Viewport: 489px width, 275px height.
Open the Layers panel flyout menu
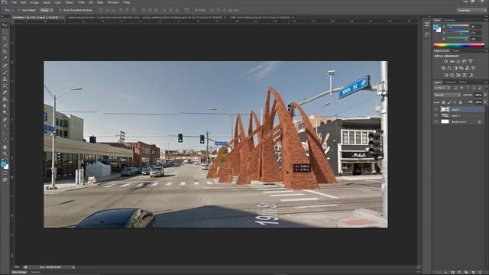(x=486, y=82)
